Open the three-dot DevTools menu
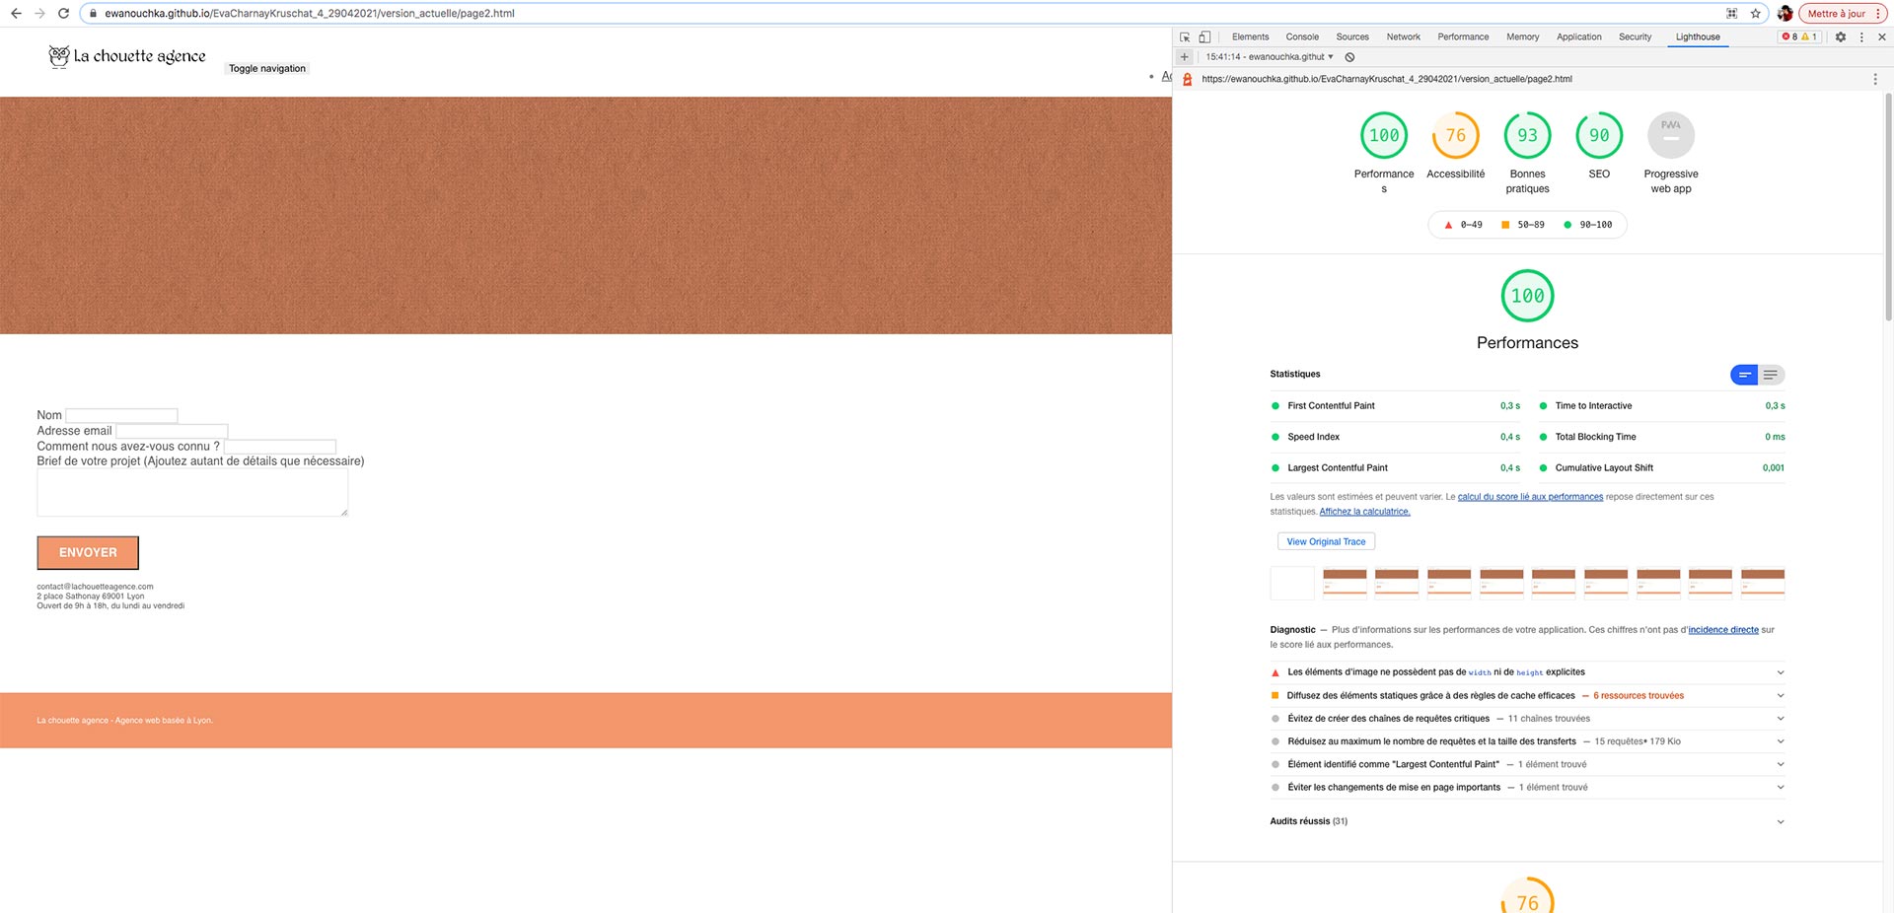Viewport: 1894px width, 913px height. (1862, 36)
